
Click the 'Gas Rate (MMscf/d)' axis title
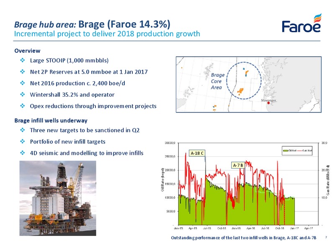[x=328, y=180]
